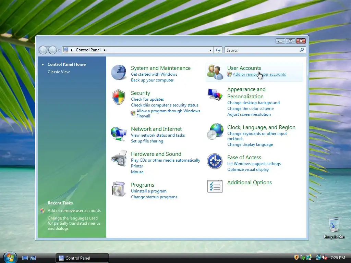Image resolution: width=351 pixels, height=263 pixels.
Task: Click Adjust screen resolution
Action: pos(249,114)
